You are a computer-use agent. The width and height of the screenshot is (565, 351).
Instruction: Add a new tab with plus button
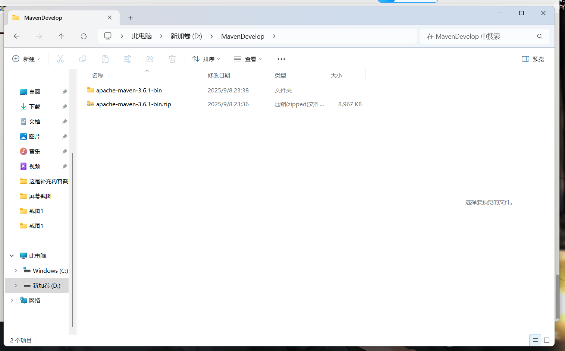coord(131,18)
